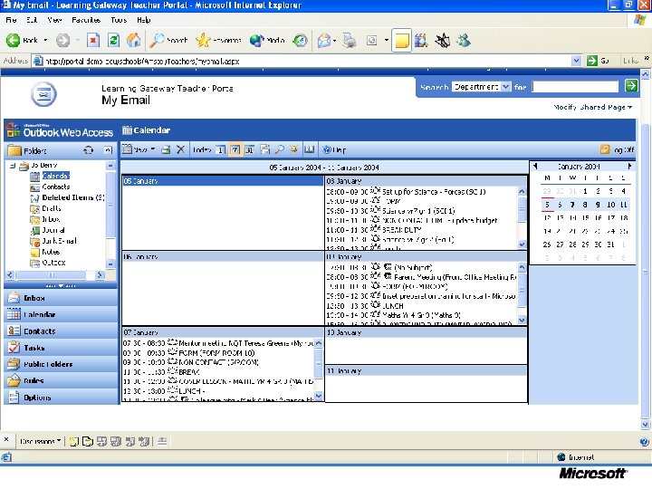Close the Discussions toolbar with X
652x489 pixels.
coord(6,439)
